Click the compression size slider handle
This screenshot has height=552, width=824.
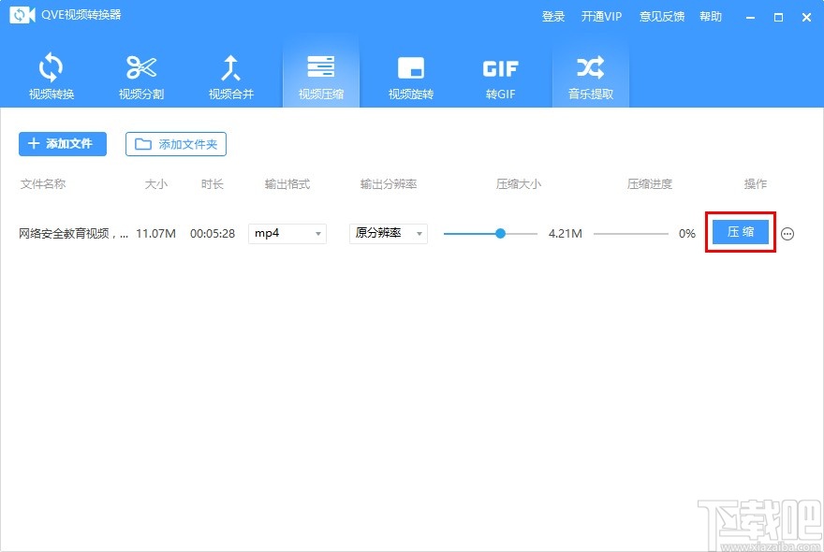[500, 233]
